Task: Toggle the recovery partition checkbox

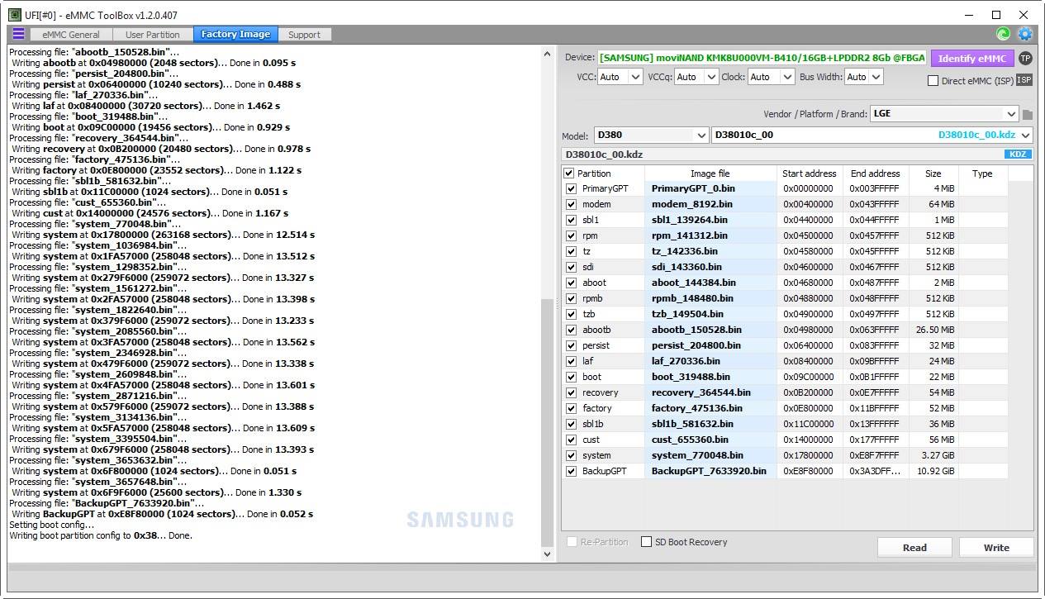Action: click(571, 392)
